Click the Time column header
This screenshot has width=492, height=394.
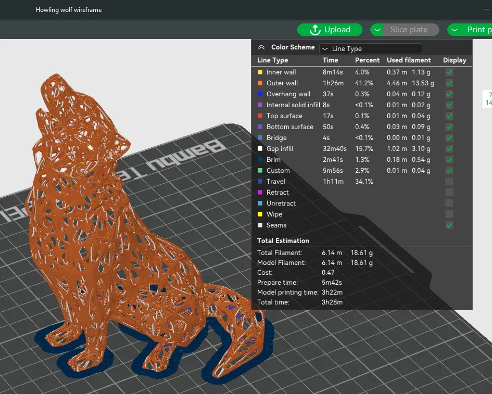331,60
